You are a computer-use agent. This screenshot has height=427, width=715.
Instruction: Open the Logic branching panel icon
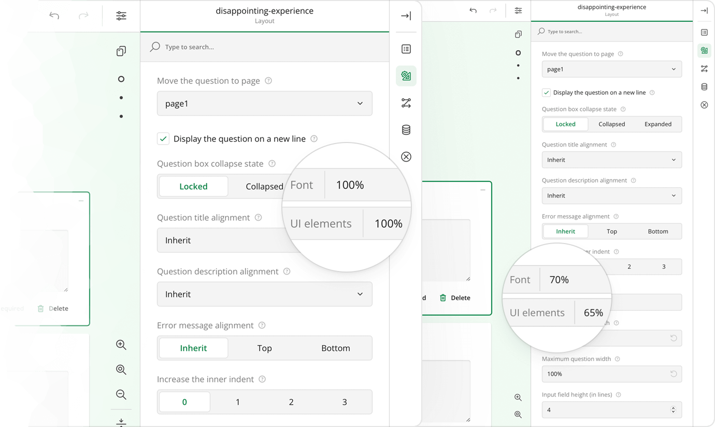[x=406, y=103]
